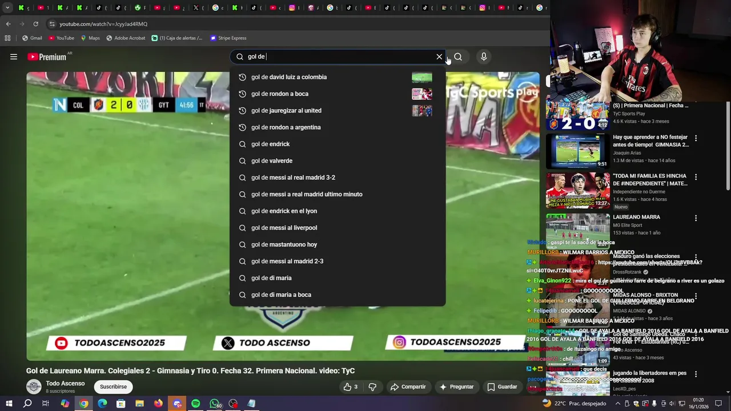Open Spotify from the taskbar
The width and height of the screenshot is (731, 411).
[x=195, y=404]
